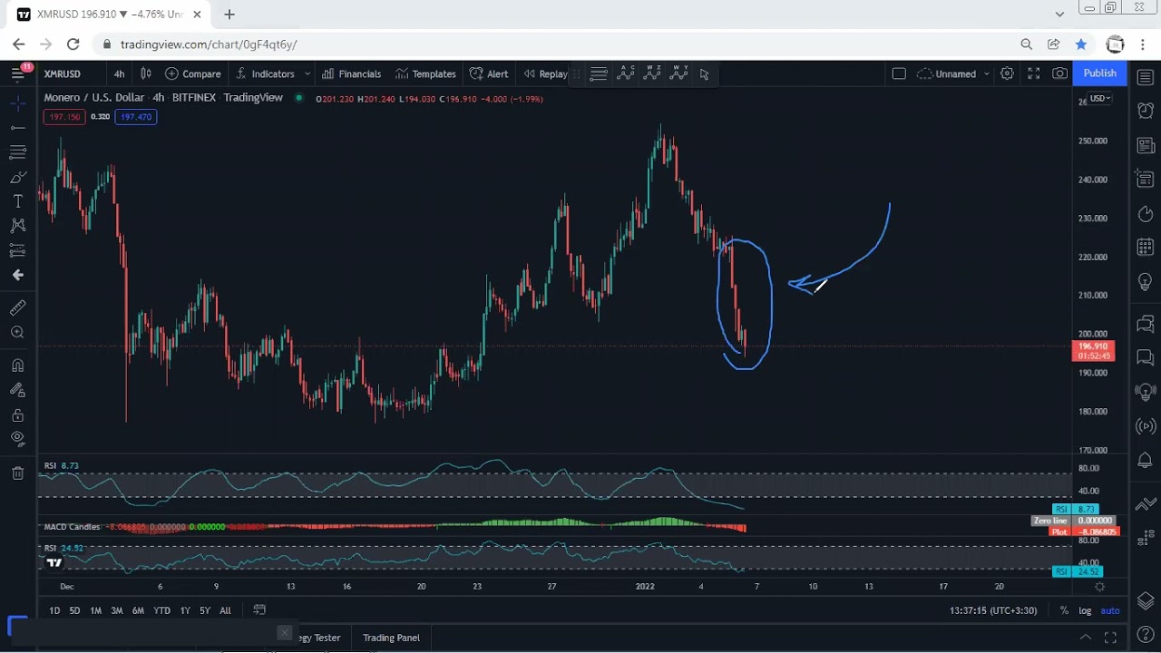Open the Financials menu
Image resolution: width=1161 pixels, height=653 pixels.
click(351, 73)
